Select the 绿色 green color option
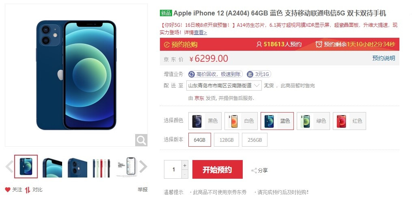Viewport: 412px width, 210px height. tap(313, 121)
